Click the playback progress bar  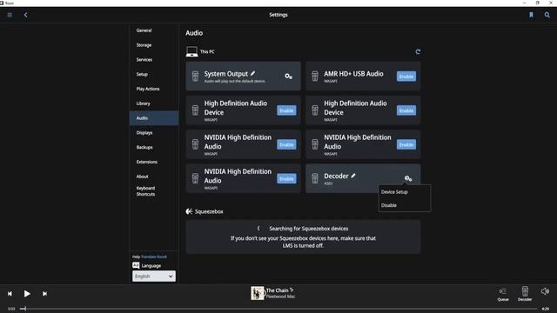pyautogui.click(x=278, y=309)
